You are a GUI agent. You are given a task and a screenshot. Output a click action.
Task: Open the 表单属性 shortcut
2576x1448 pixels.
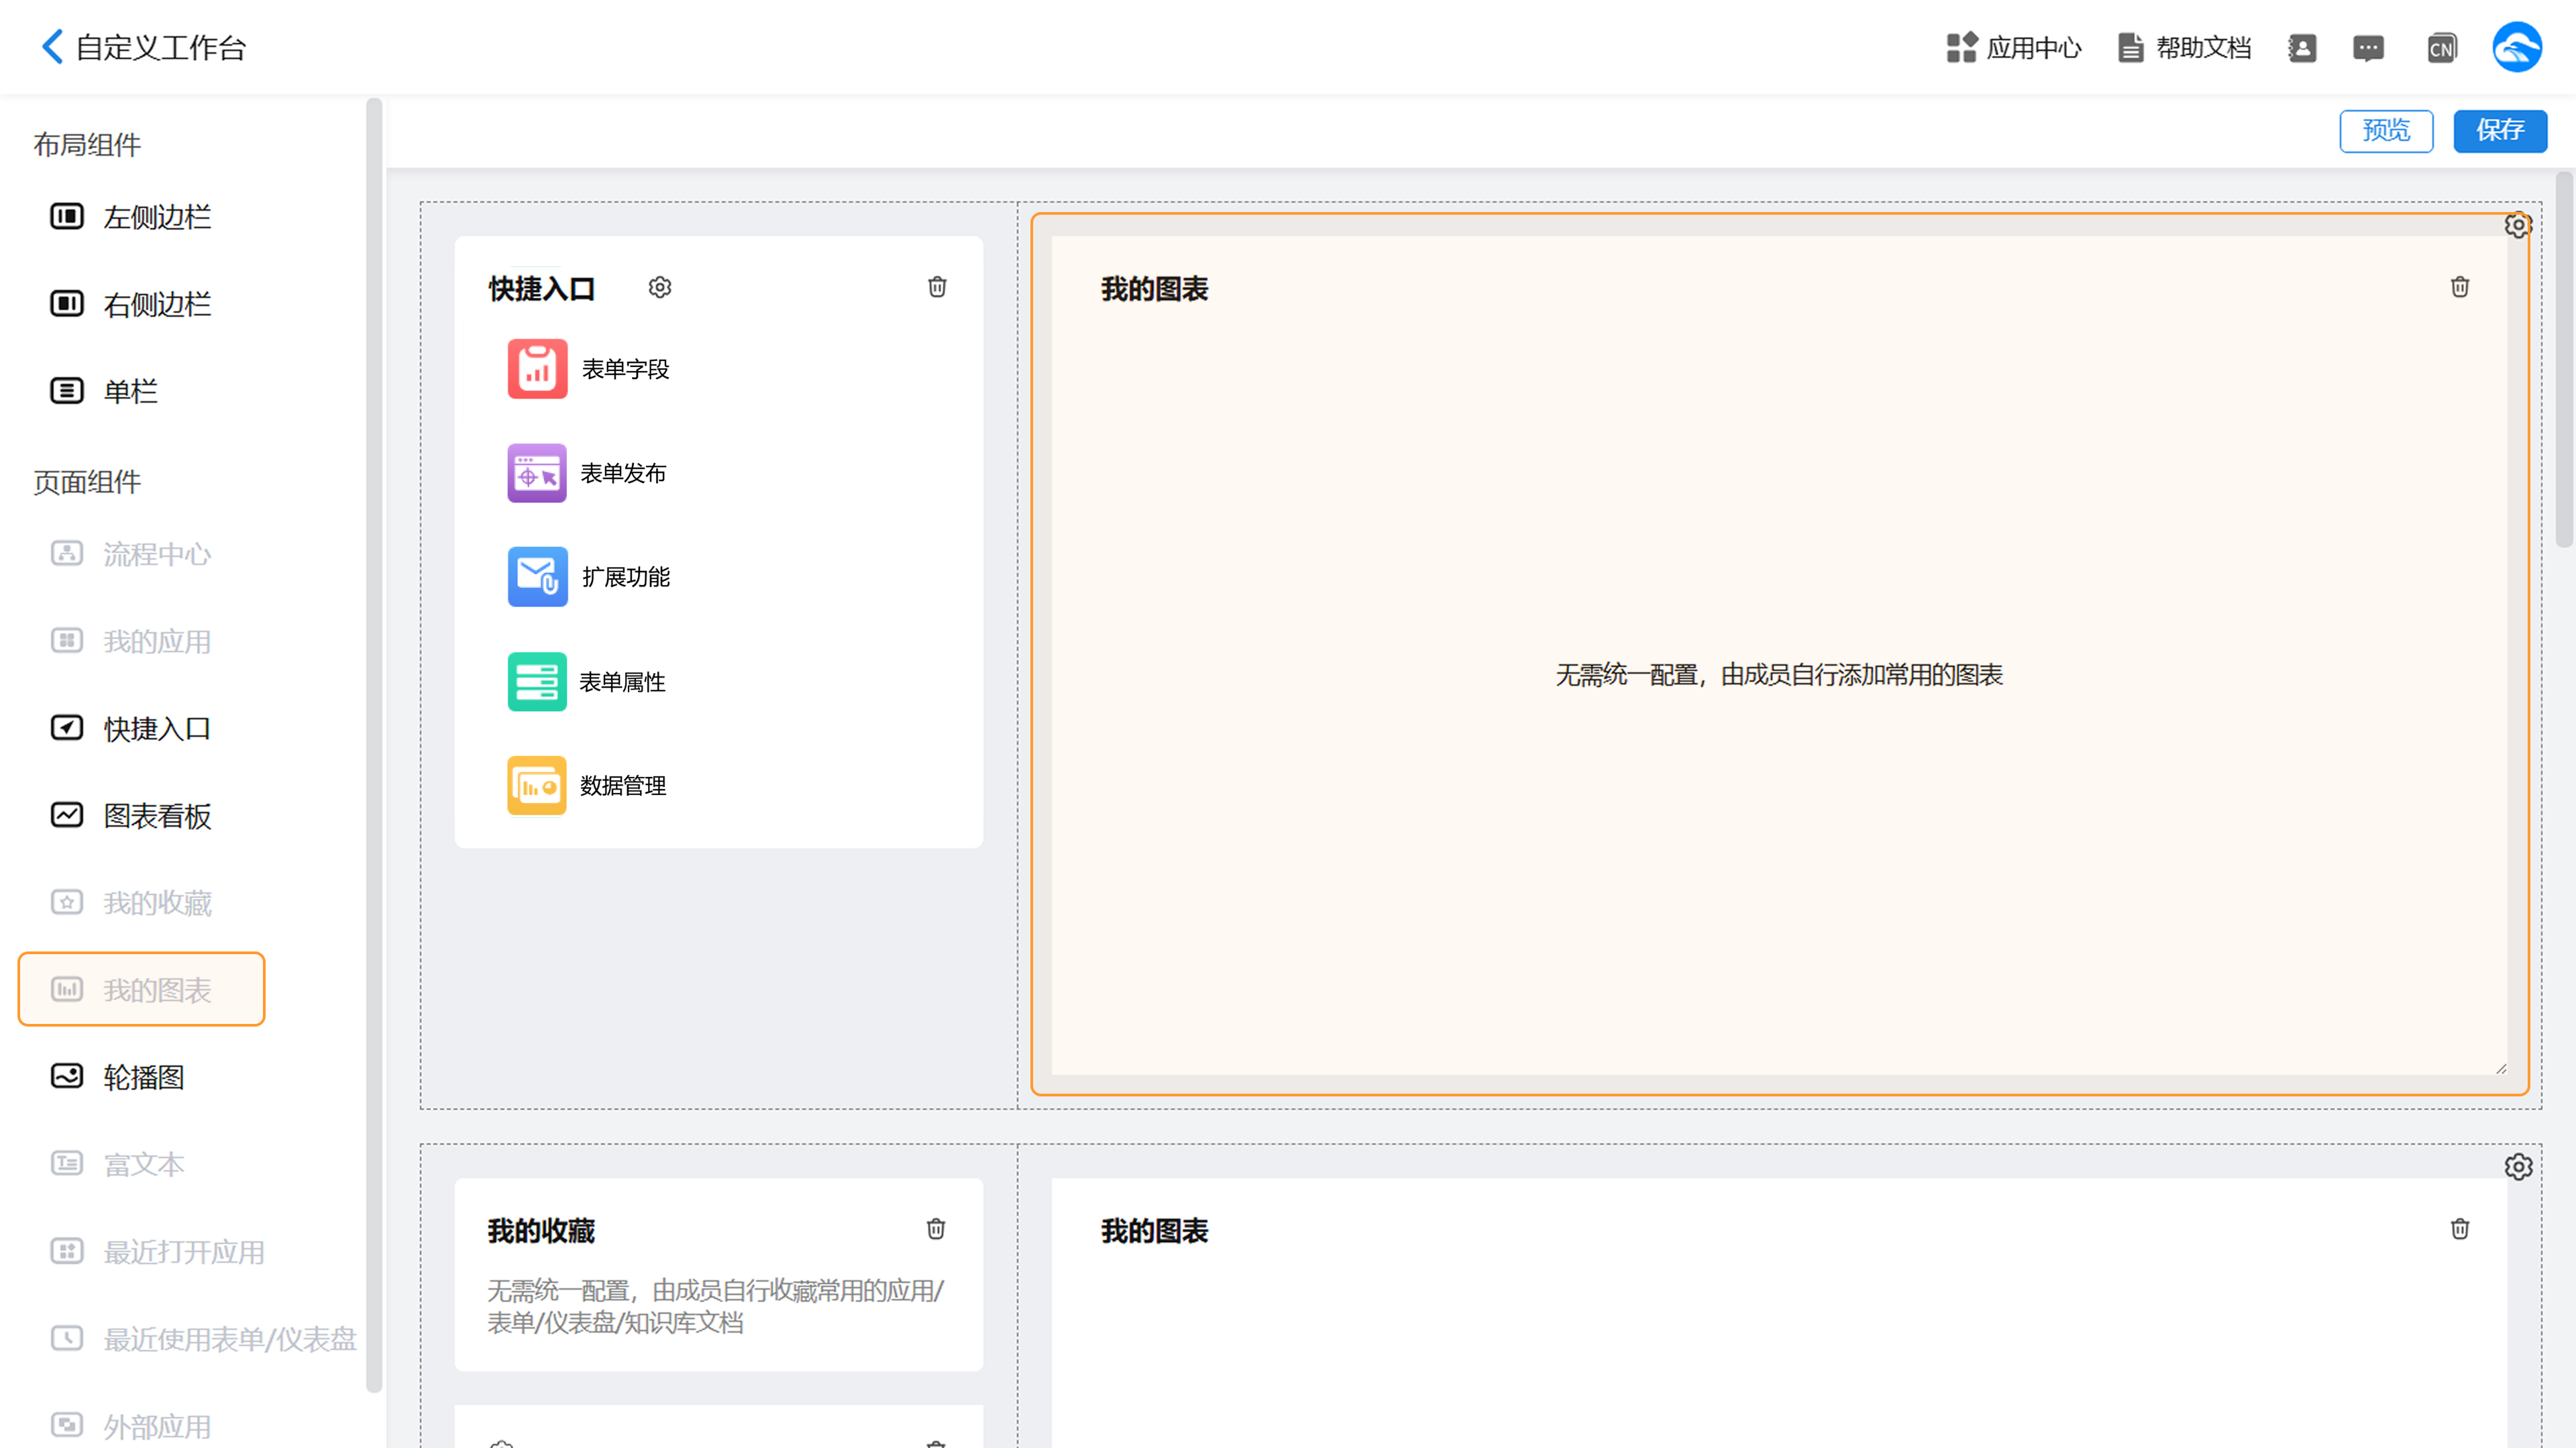pos(587,682)
